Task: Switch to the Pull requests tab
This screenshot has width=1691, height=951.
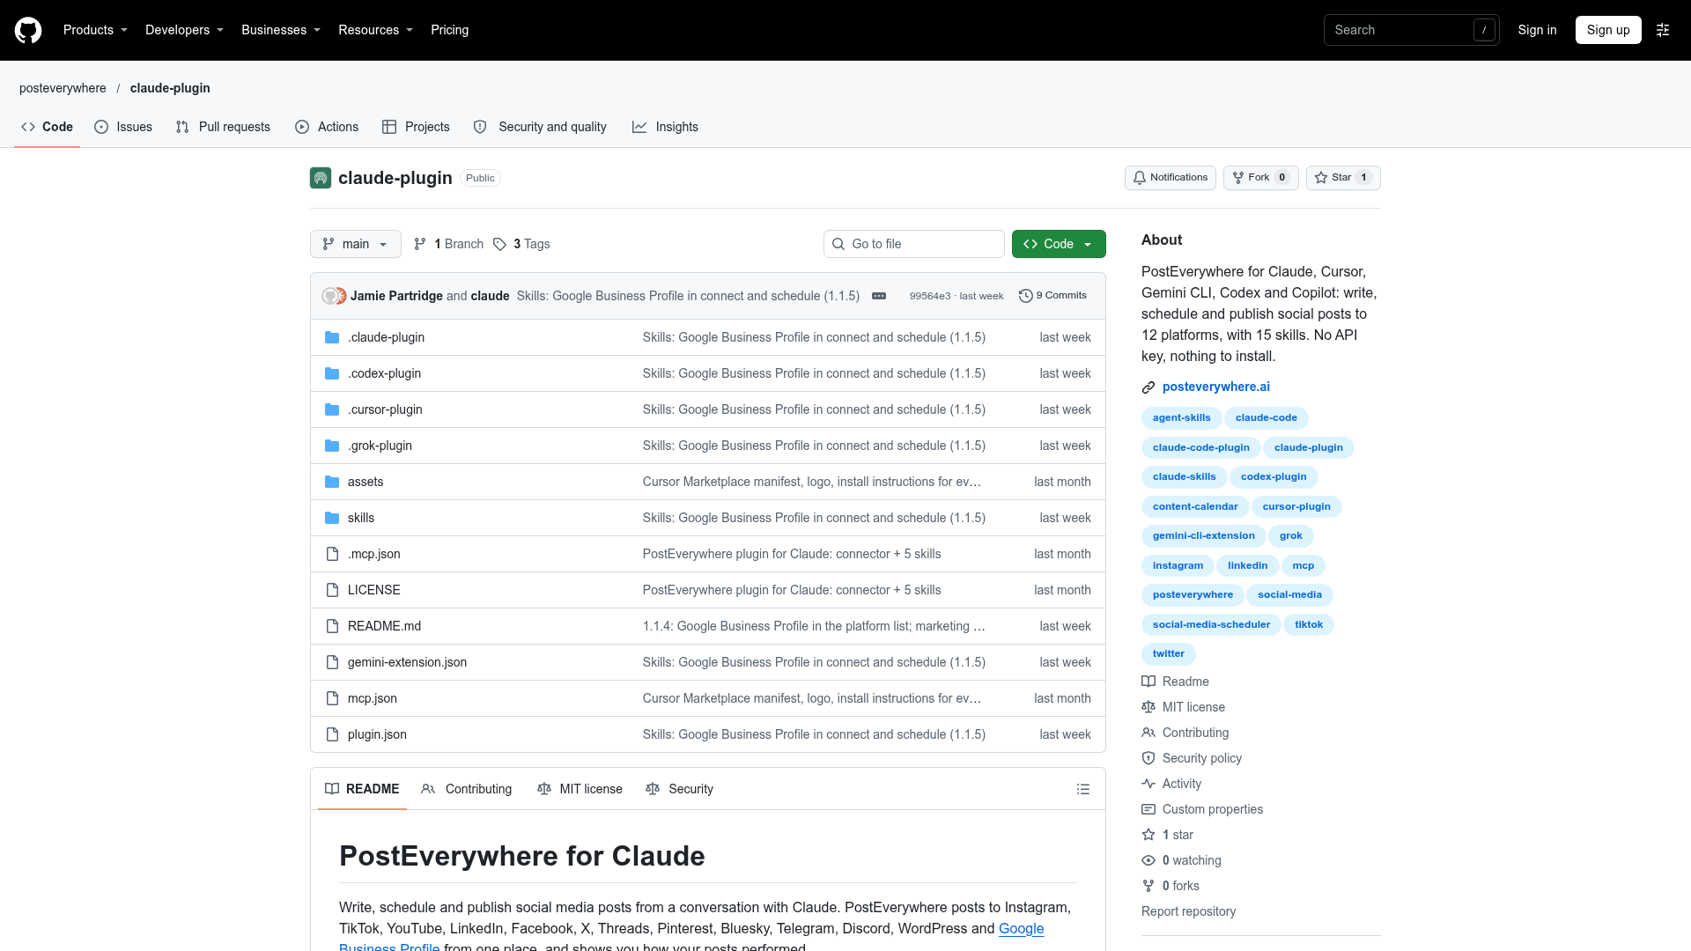Action: coord(223,127)
